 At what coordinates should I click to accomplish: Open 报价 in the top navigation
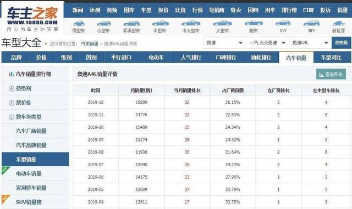(x=163, y=10)
